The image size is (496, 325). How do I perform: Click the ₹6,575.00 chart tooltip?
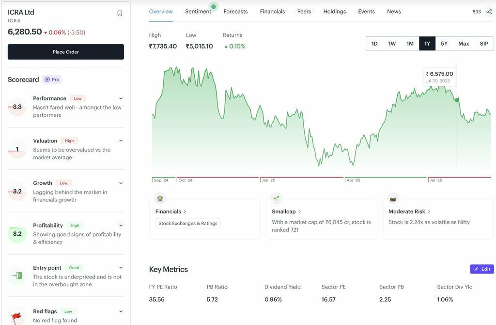point(439,77)
